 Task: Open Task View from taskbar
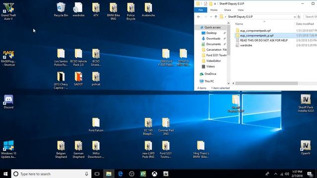(x=97, y=174)
